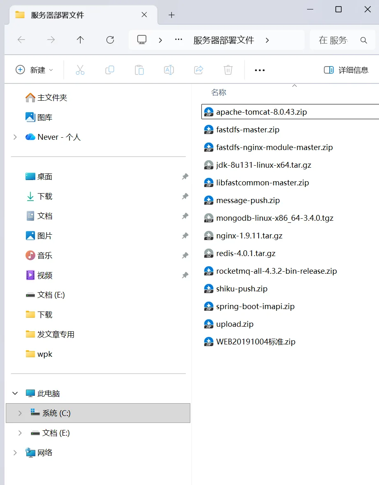379x485 pixels.
Task: Open 文档 (E:) in quick access list
Action: click(45, 295)
